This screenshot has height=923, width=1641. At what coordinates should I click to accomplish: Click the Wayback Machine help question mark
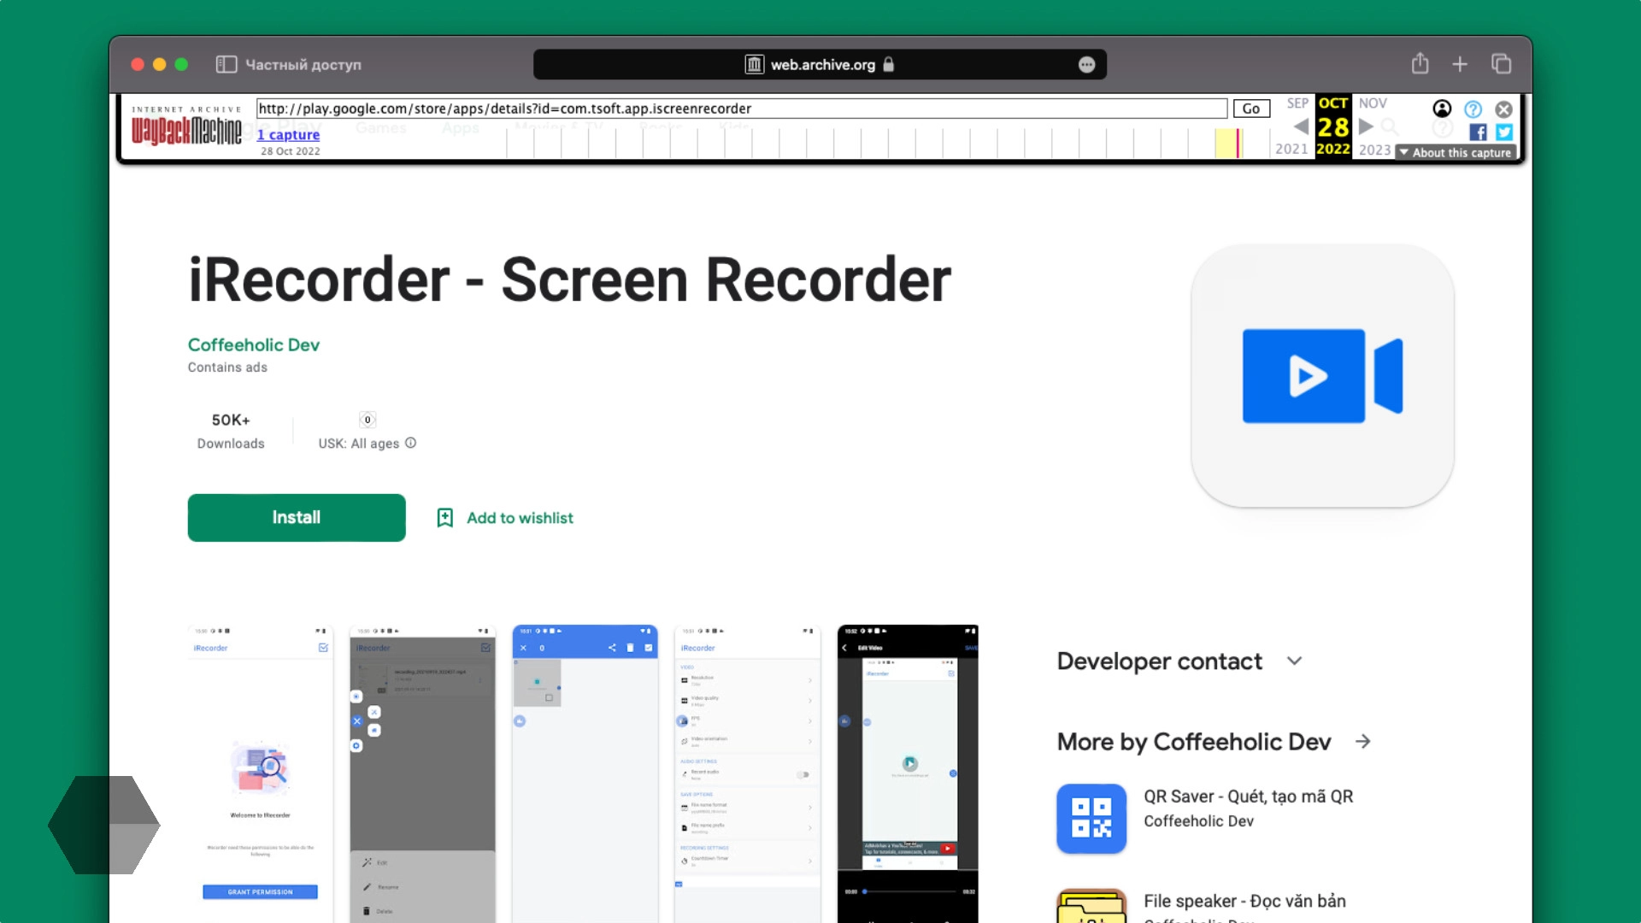(x=1473, y=109)
